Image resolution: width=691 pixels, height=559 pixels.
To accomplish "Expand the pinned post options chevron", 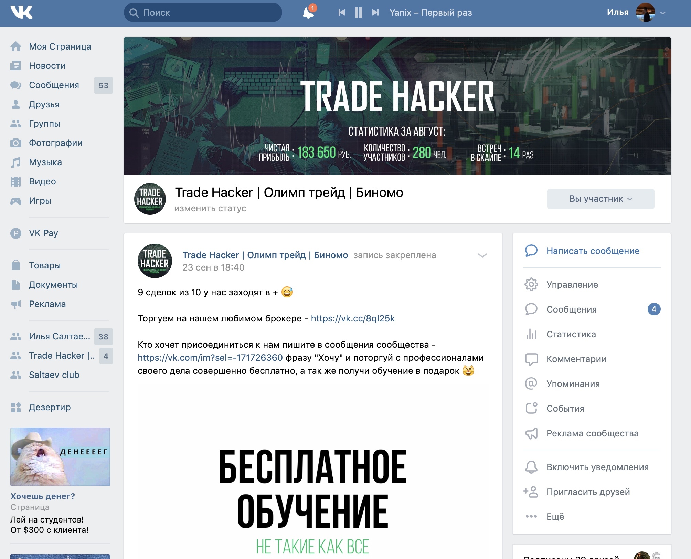I will [482, 255].
